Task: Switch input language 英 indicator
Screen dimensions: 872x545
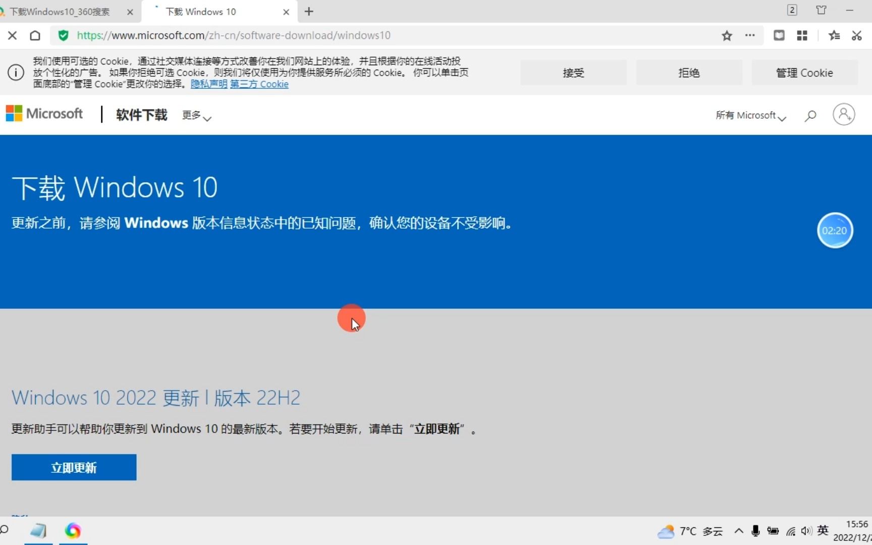Action: coord(823,530)
